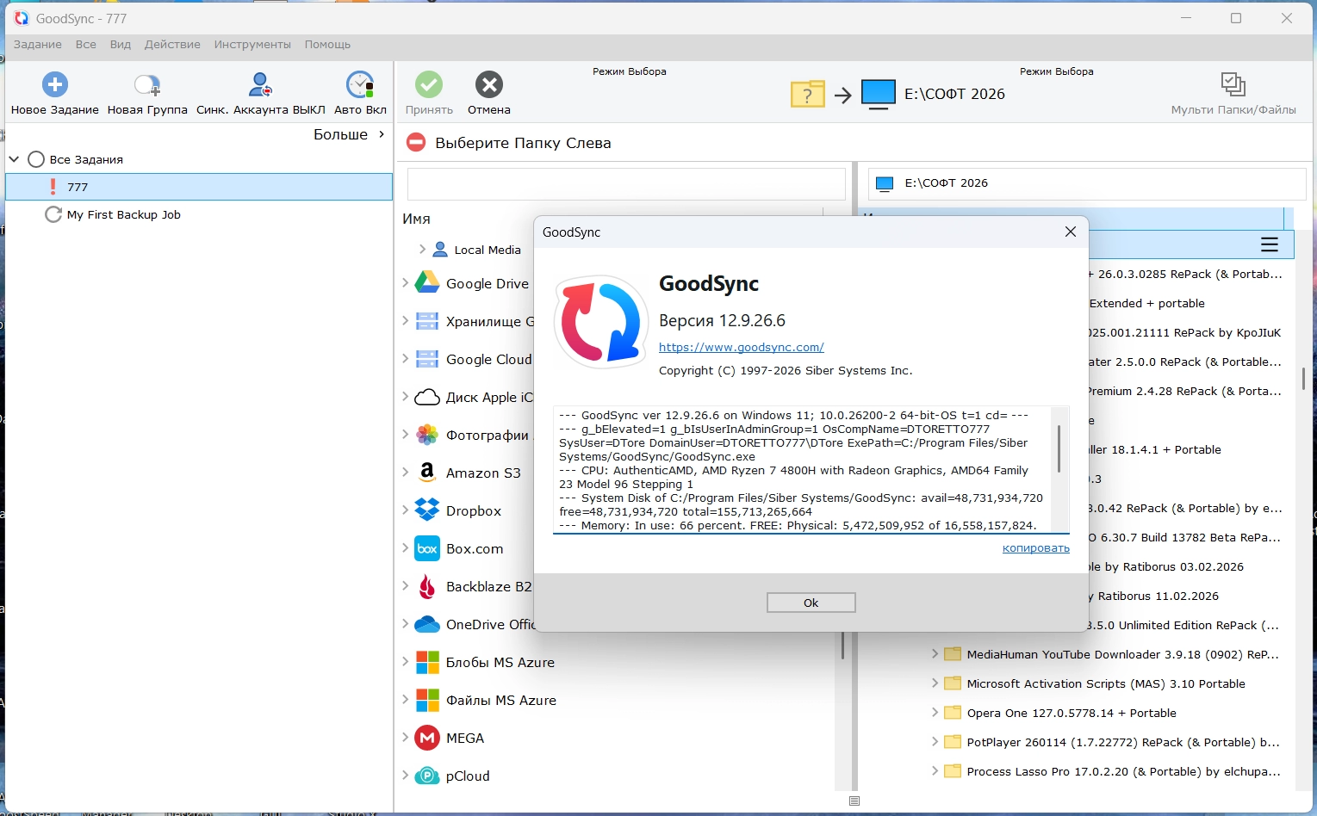The width and height of the screenshot is (1317, 816).
Task: Select the Local Media person icon
Action: 439,250
